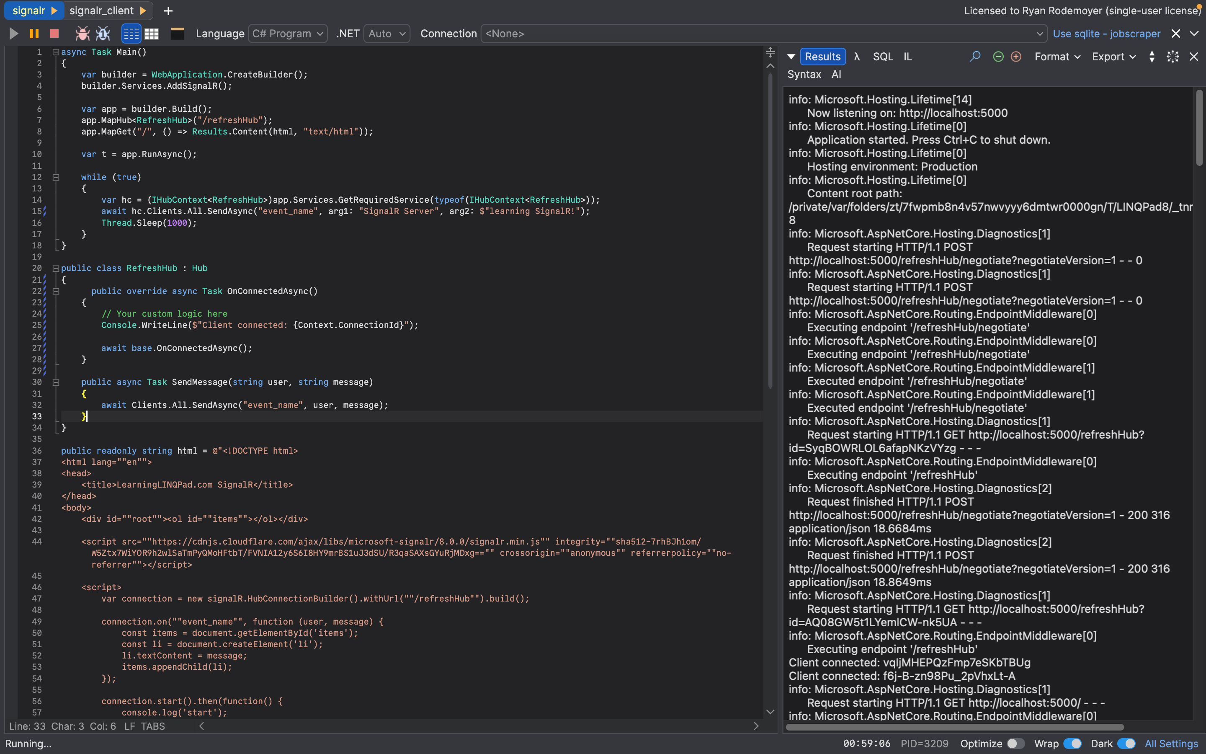Collapse the RefreshHub class fold marker
Screen dimensions: 1206x754
click(x=56, y=268)
